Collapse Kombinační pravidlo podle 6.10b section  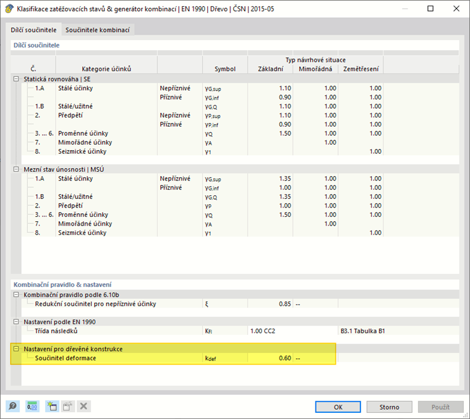[16, 295]
